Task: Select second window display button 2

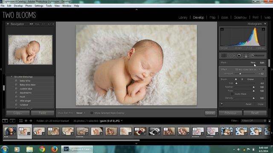Action: [12, 121]
